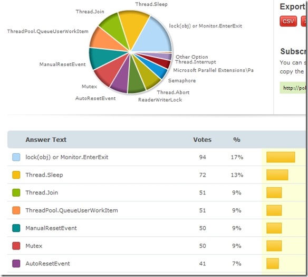Click the purple AutoResetEvent legend swatch
The height and width of the screenshot is (277, 308).
pos(16,264)
